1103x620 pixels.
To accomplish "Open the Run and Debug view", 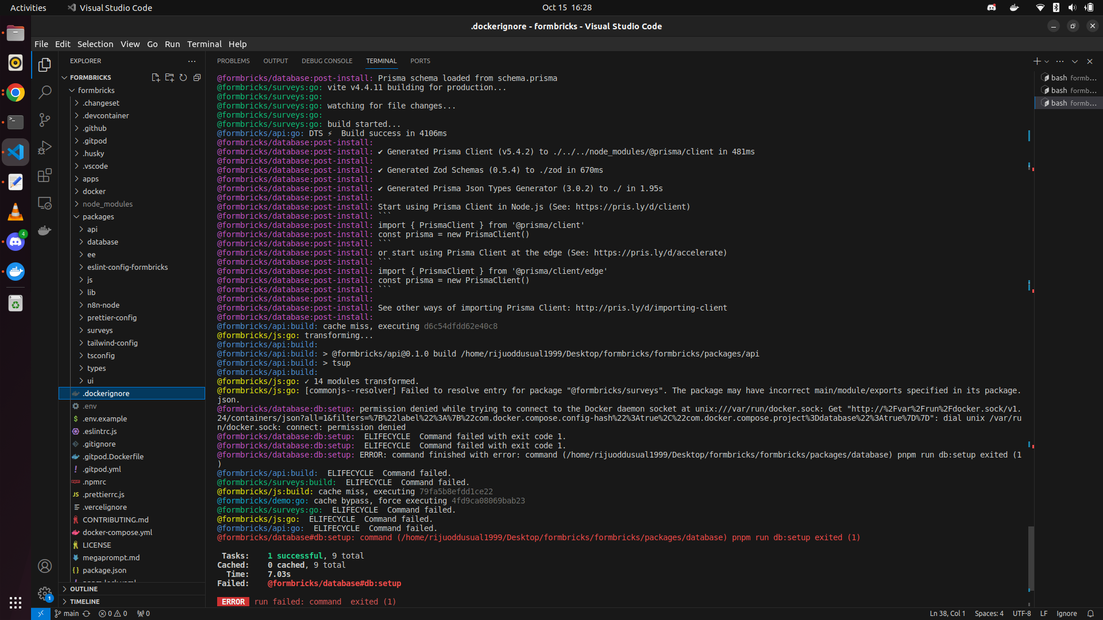I will point(45,148).
